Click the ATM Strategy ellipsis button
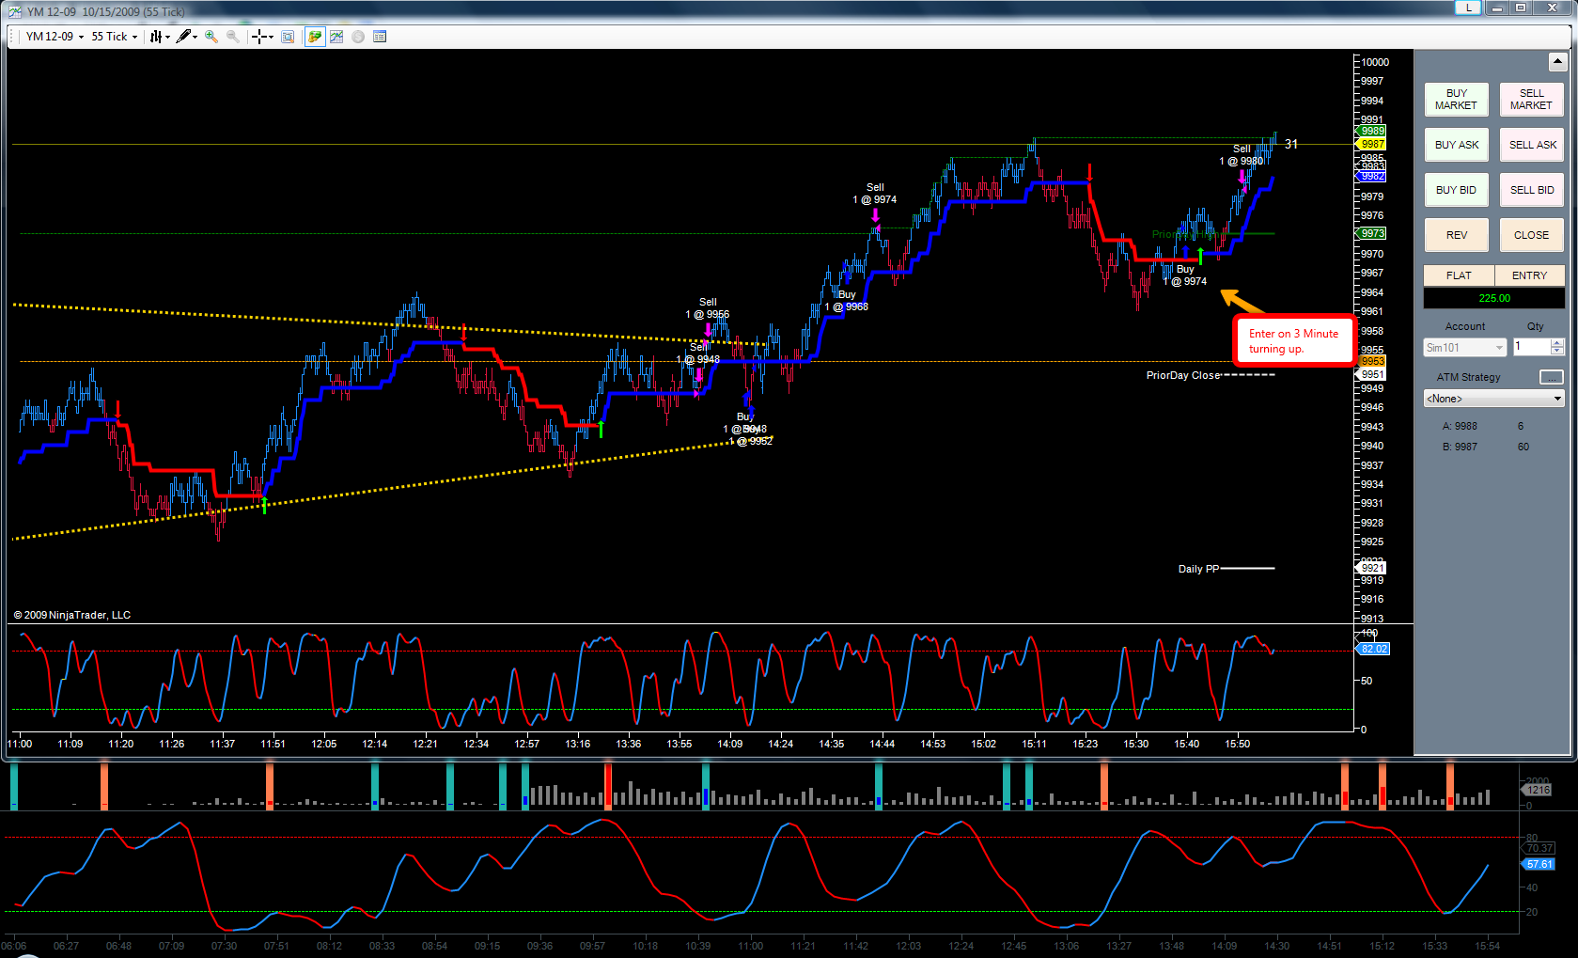Screen dimensions: 1578x958 (x=1551, y=377)
